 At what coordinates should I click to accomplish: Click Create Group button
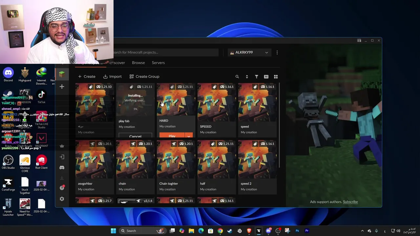click(144, 77)
